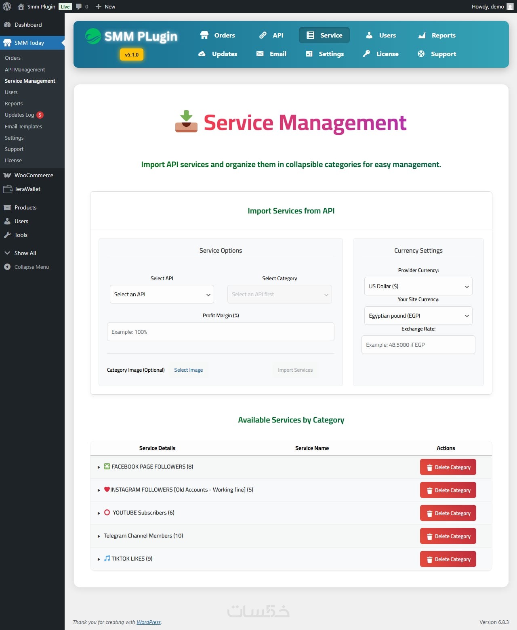Click the License key icon in plugin header
This screenshot has height=630, width=517.
point(366,54)
